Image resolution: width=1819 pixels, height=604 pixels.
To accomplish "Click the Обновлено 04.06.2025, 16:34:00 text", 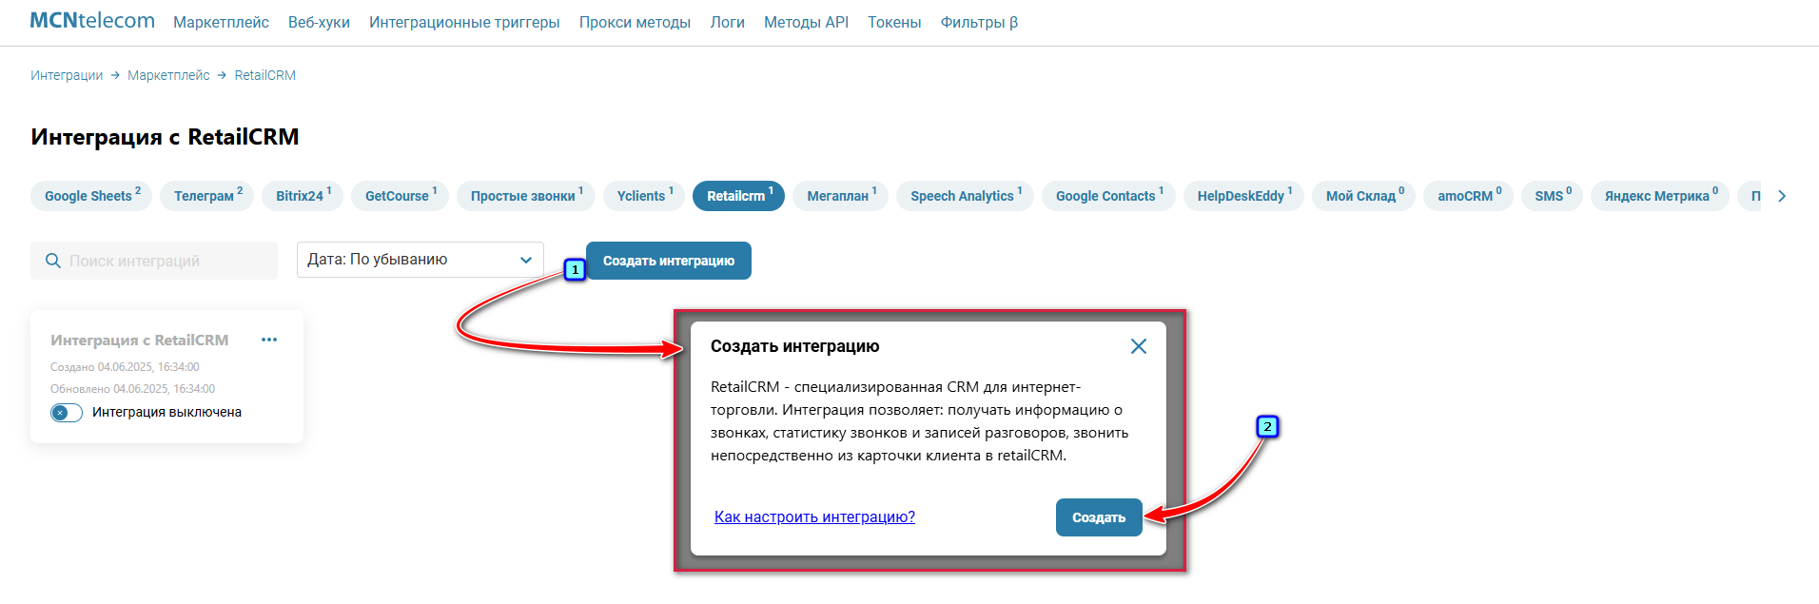I will [x=132, y=388].
